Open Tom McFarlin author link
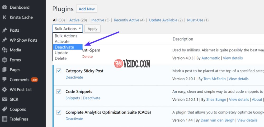Image resolution: width=264 pixels, height=127 pixels. pyautogui.click(x=215, y=79)
